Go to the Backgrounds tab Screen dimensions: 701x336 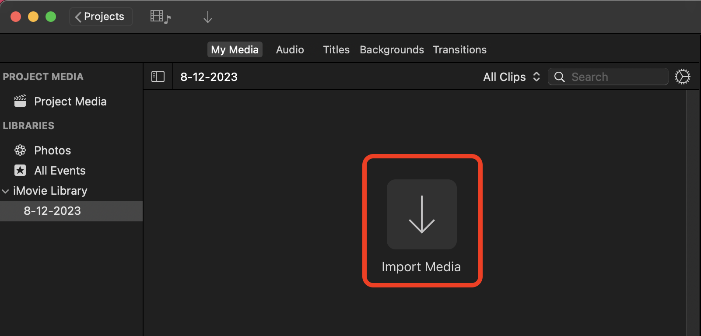(392, 49)
